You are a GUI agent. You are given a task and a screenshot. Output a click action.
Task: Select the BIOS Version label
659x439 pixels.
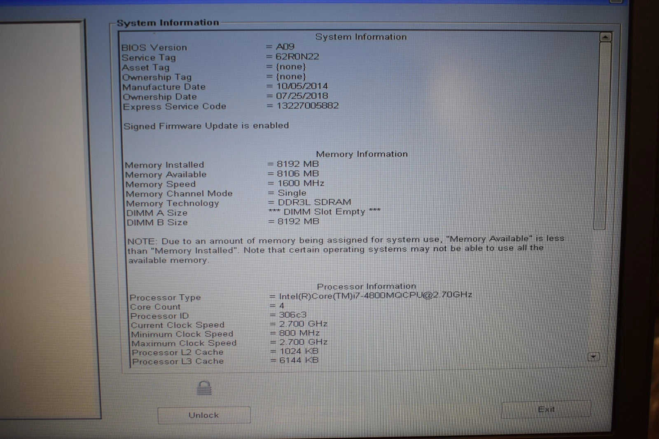(x=154, y=48)
